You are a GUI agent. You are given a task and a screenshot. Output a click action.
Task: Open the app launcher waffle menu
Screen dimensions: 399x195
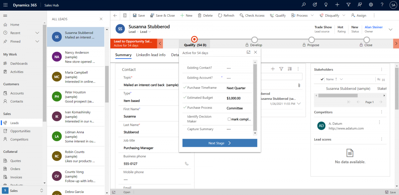[x=5, y=5]
